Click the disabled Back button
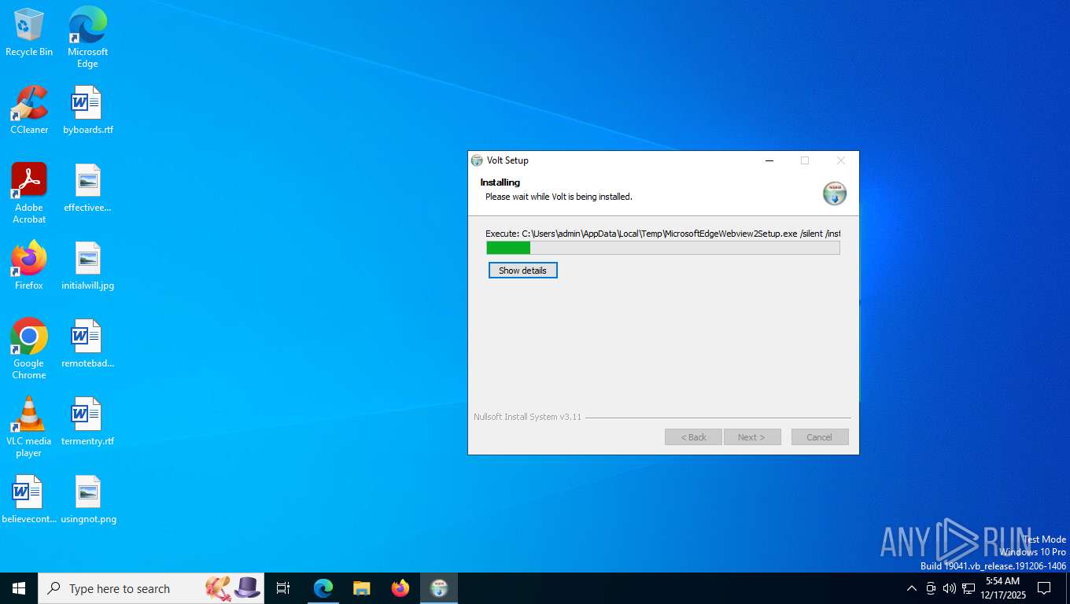The width and height of the screenshot is (1070, 604). pos(693,437)
